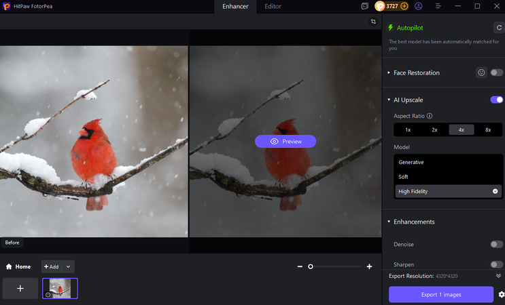Click clock icon on thumbnail

point(48,295)
